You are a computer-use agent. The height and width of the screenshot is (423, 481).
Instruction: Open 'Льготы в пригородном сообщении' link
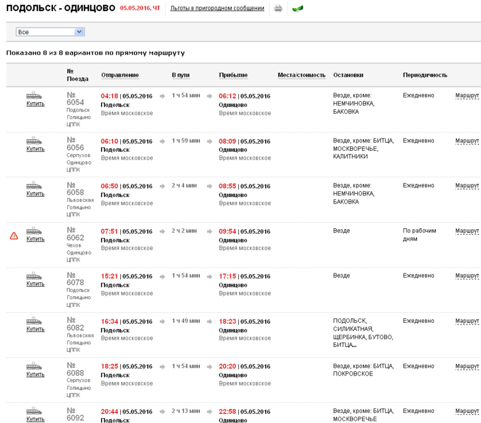[x=217, y=8]
